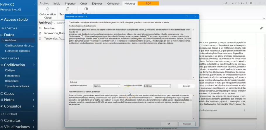Select the Tendencias Actu file row
The image size is (266, 130).
tap(51, 39)
